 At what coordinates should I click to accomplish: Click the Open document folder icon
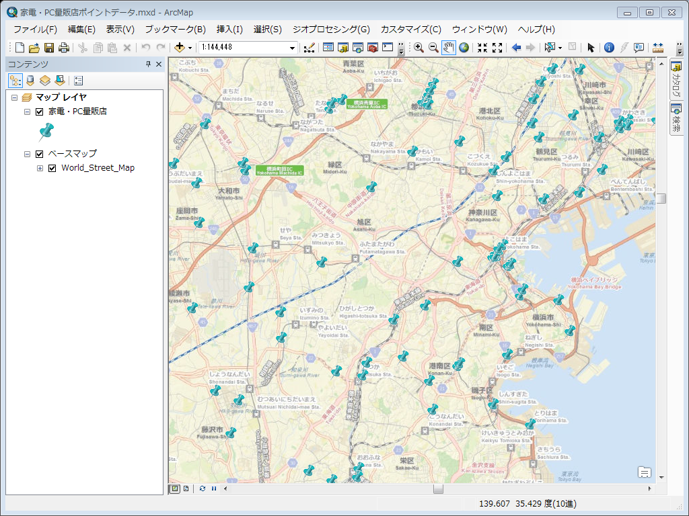click(34, 48)
